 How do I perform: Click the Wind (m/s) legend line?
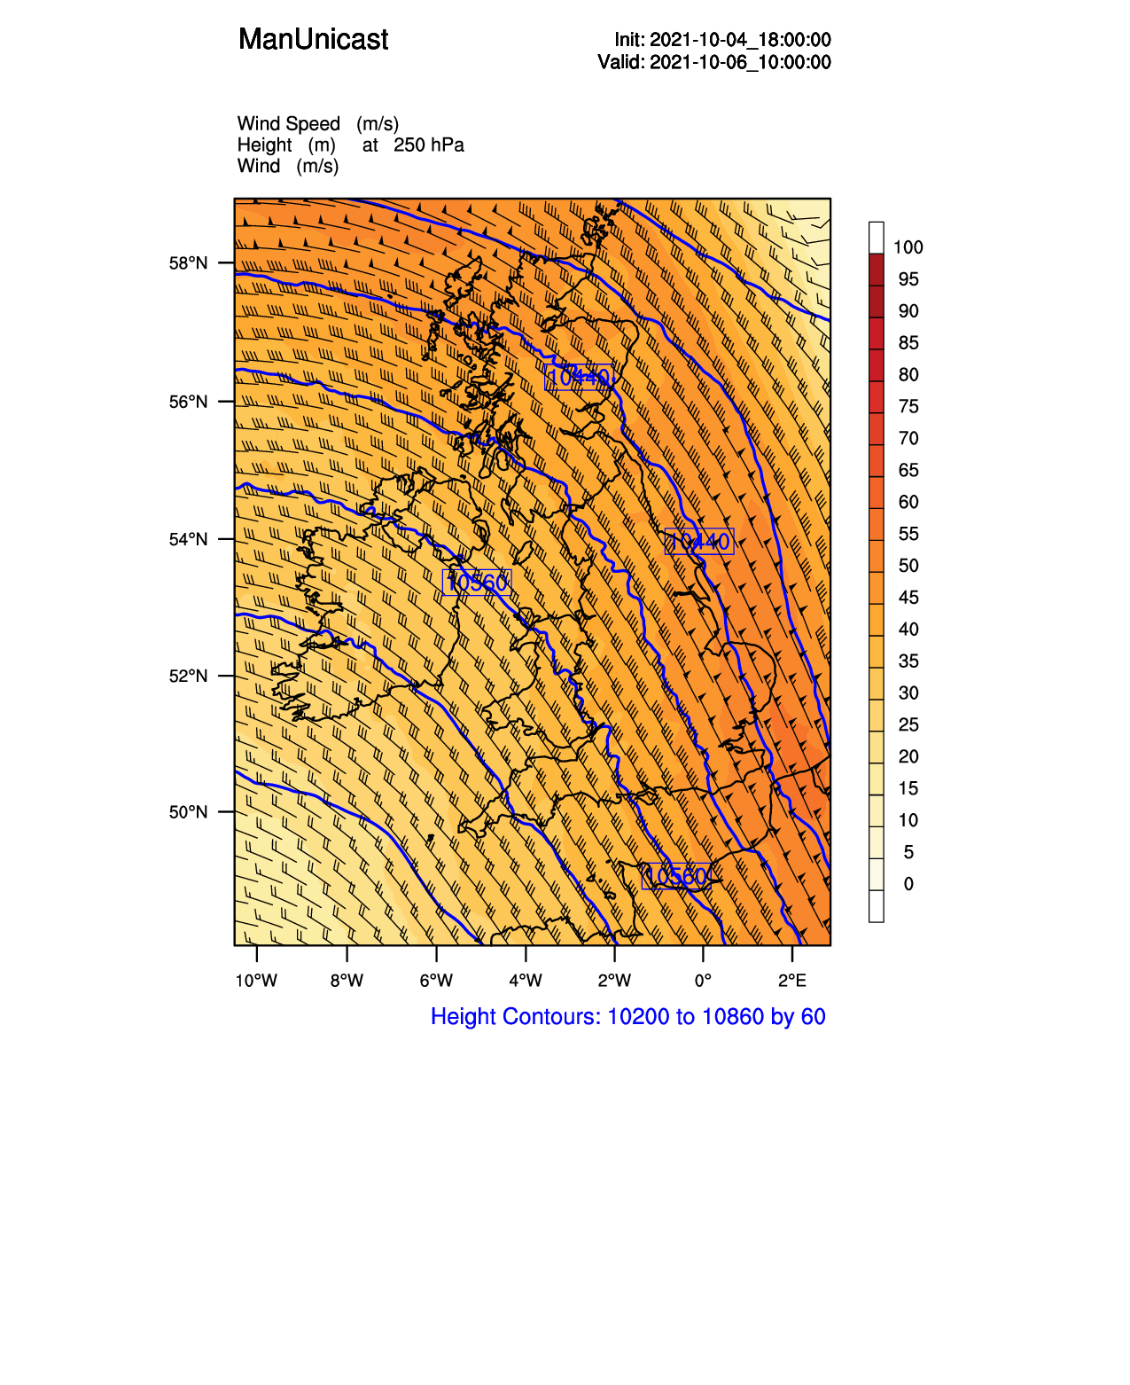(288, 167)
